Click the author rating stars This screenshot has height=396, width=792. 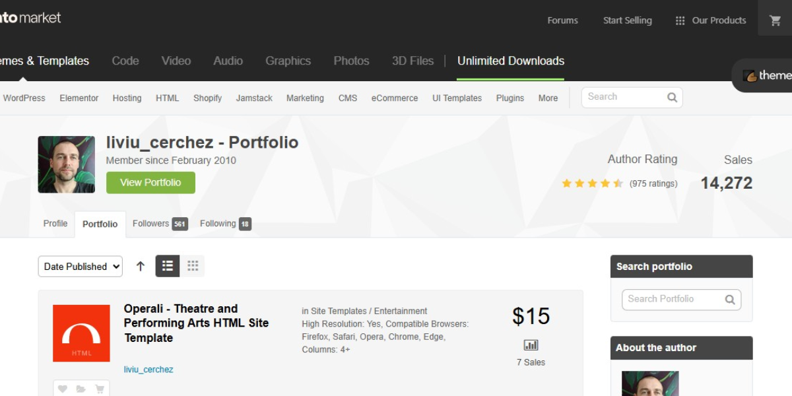coord(592,183)
